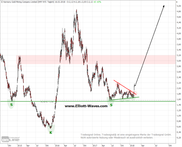Click the 2018 label on time axis
Screen dimensions: 182x147
132,145
